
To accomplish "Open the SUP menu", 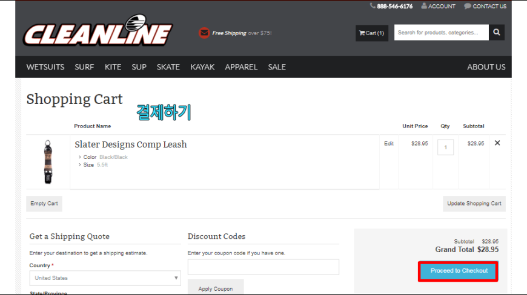I will (139, 67).
